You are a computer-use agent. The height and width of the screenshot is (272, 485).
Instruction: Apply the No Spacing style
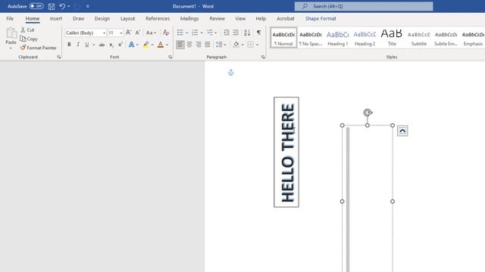click(311, 38)
